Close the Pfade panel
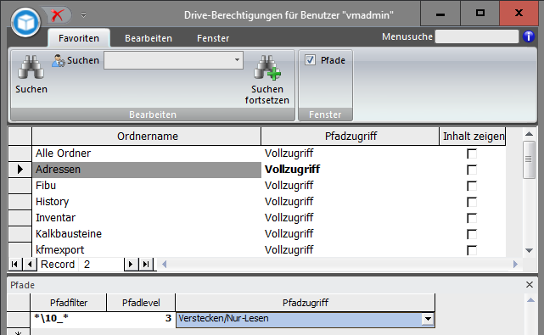 (x=530, y=285)
